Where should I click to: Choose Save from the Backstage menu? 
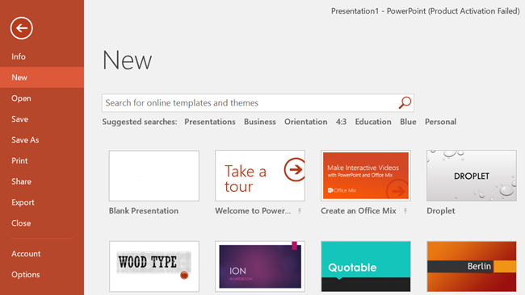[42, 119]
